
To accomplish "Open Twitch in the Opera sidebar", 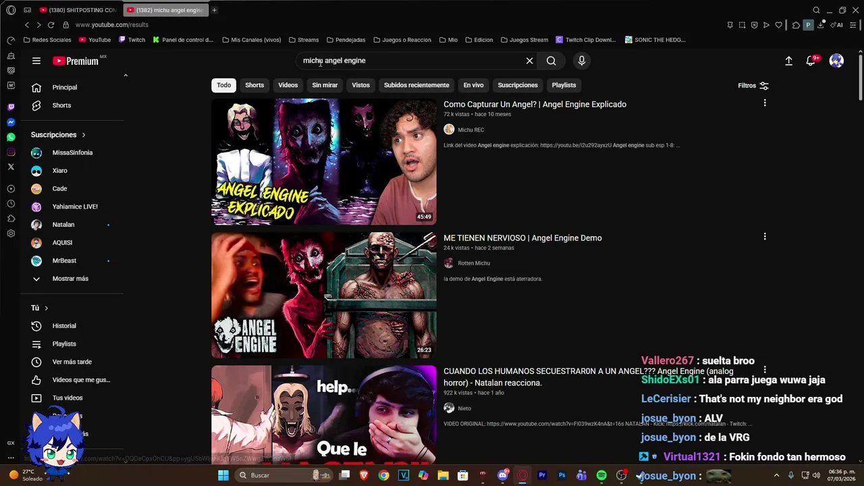I will tap(11, 107).
